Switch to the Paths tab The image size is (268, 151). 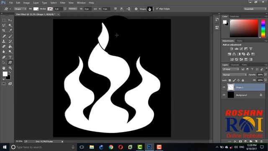point(245,65)
